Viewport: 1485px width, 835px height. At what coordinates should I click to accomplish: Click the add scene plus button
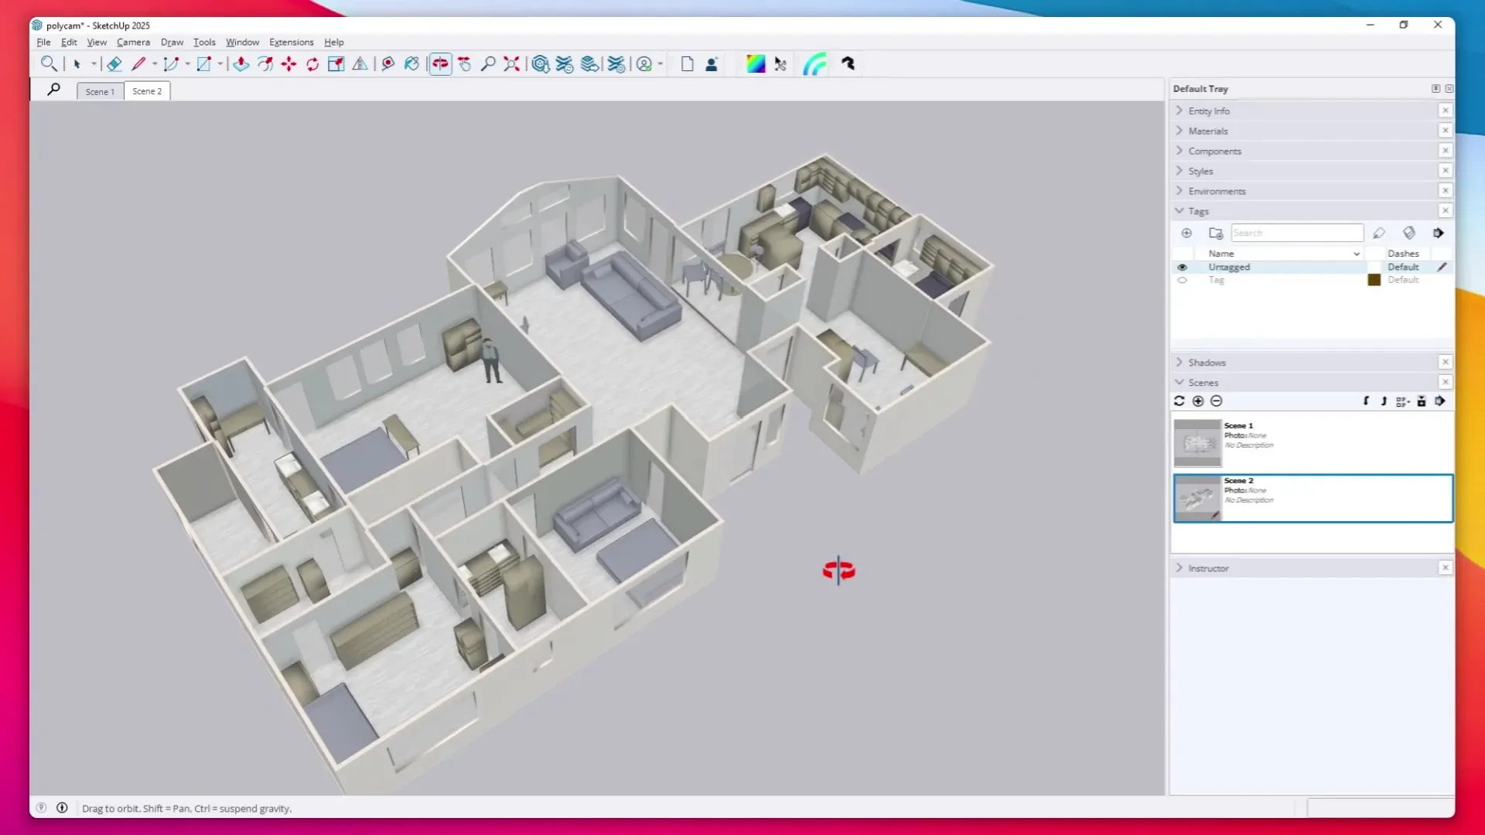pyautogui.click(x=1197, y=401)
